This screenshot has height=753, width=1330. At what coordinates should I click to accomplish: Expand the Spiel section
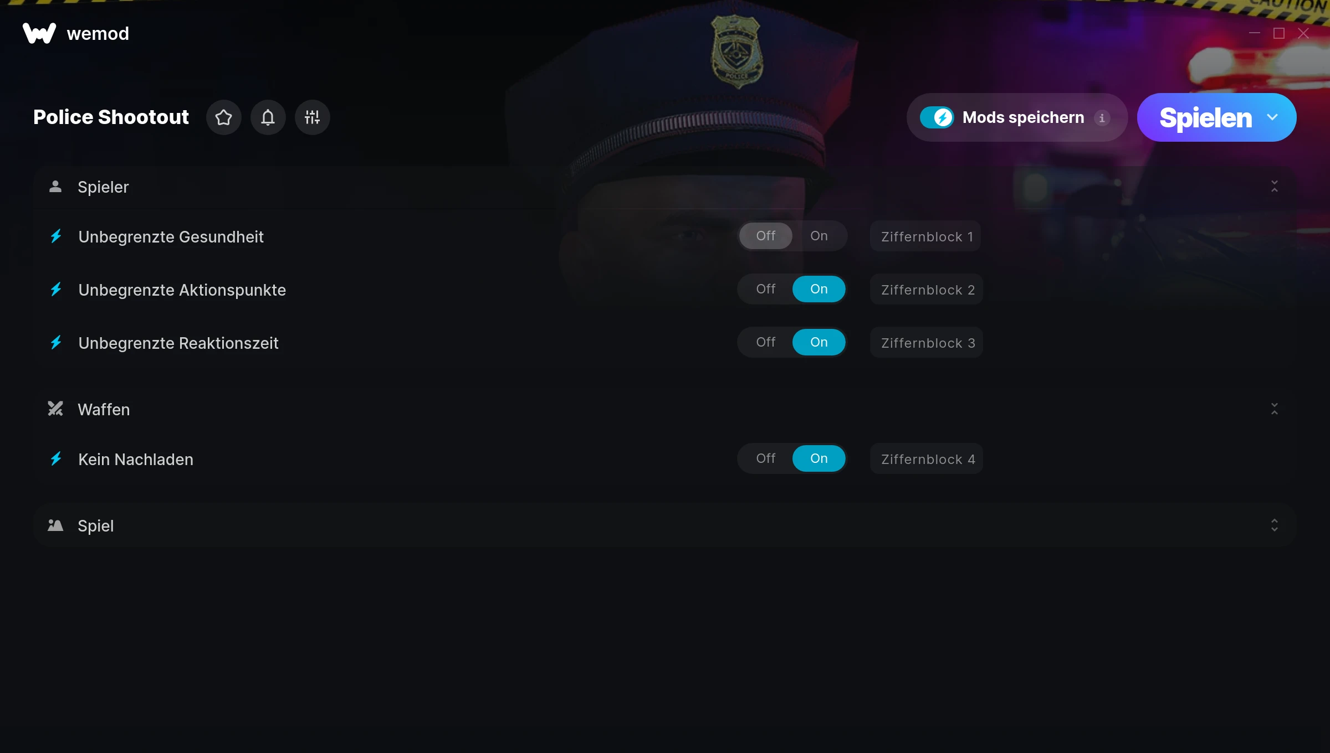1275,525
